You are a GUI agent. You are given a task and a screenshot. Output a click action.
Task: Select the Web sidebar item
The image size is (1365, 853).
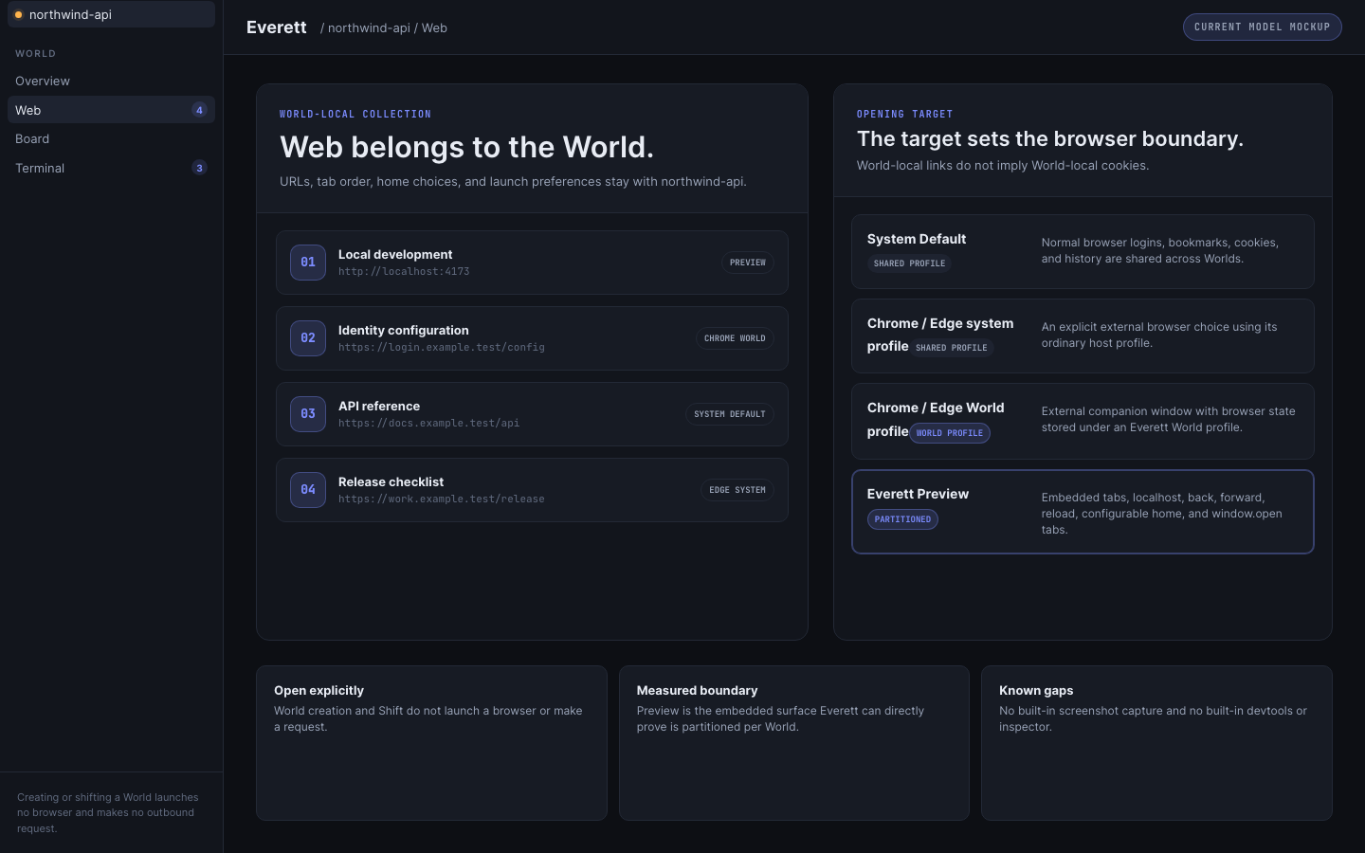[111, 110]
